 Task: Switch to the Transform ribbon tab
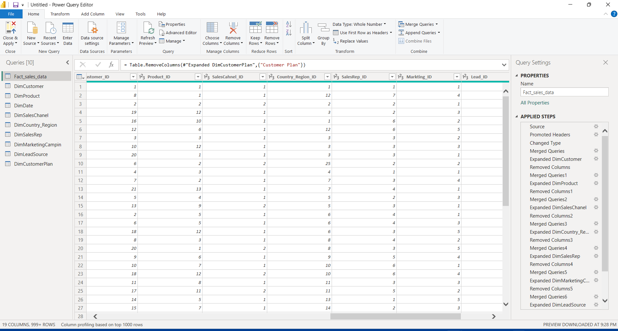pos(60,14)
